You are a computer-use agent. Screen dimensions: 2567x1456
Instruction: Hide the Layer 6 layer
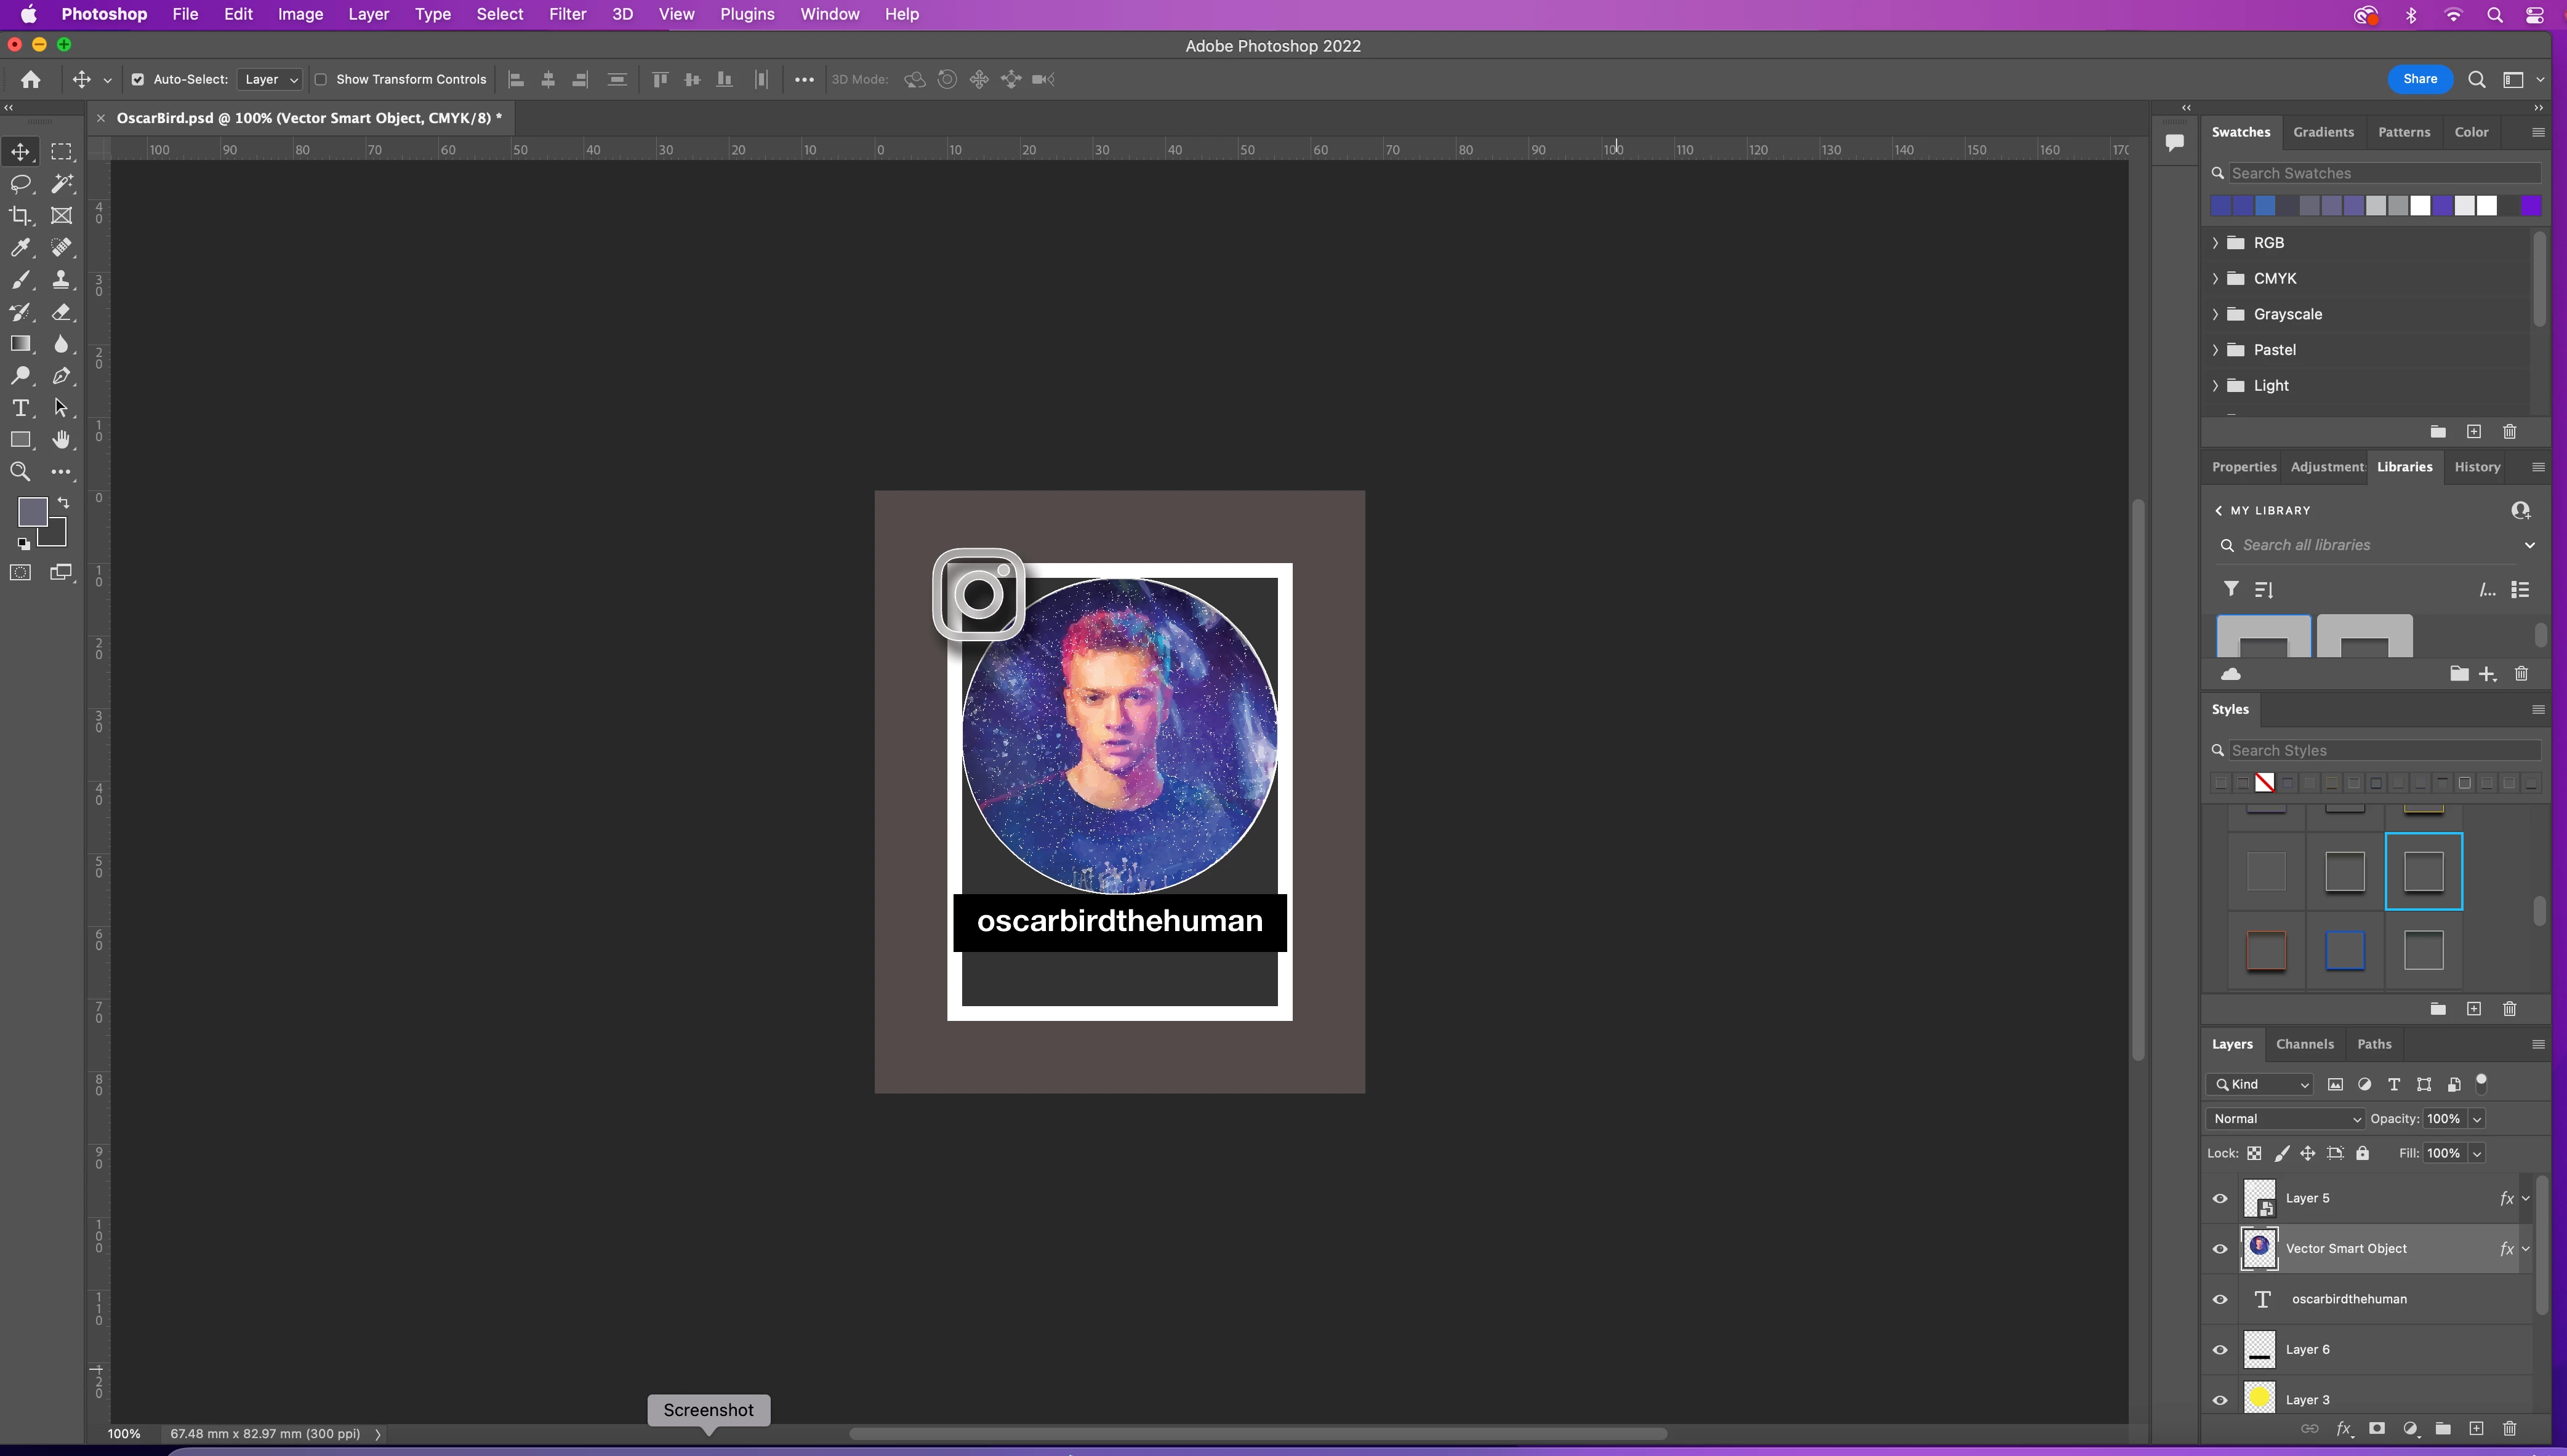tap(2220, 1350)
